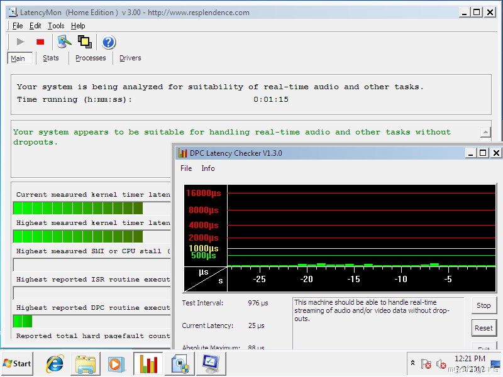Click the 1000µs yellow threshold label
503x377 pixels.
click(x=203, y=248)
